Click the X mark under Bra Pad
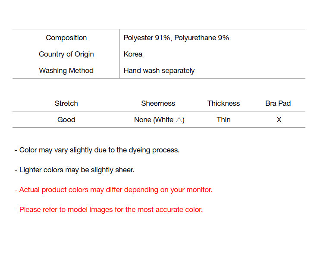Viewport: 314px width, 259px height. [x=279, y=120]
